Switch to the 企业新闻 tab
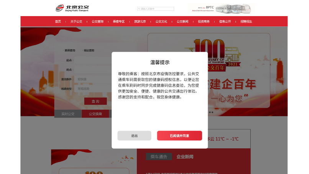Viewport: 309px width, 174px height. click(185, 157)
